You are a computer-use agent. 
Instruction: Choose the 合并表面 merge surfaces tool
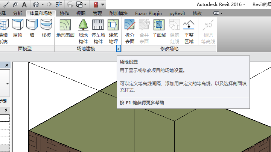(144, 31)
